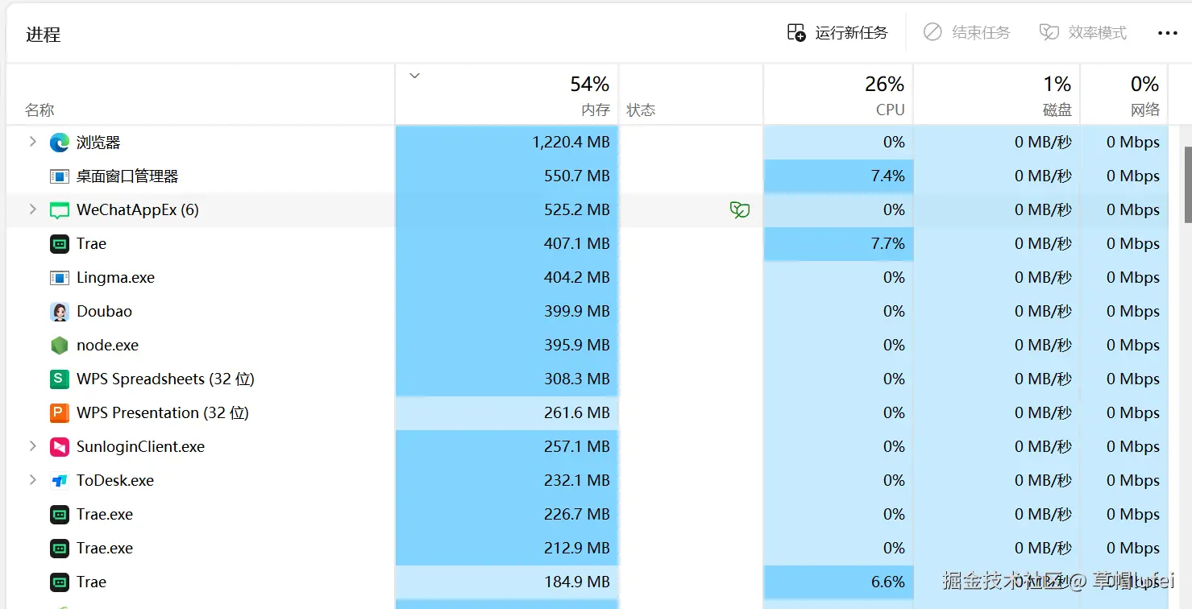Expand the ToDesk.exe process group
This screenshot has height=609, width=1192.
click(x=32, y=480)
